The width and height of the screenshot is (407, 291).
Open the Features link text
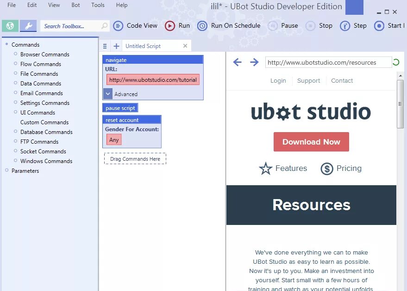pyautogui.click(x=291, y=168)
